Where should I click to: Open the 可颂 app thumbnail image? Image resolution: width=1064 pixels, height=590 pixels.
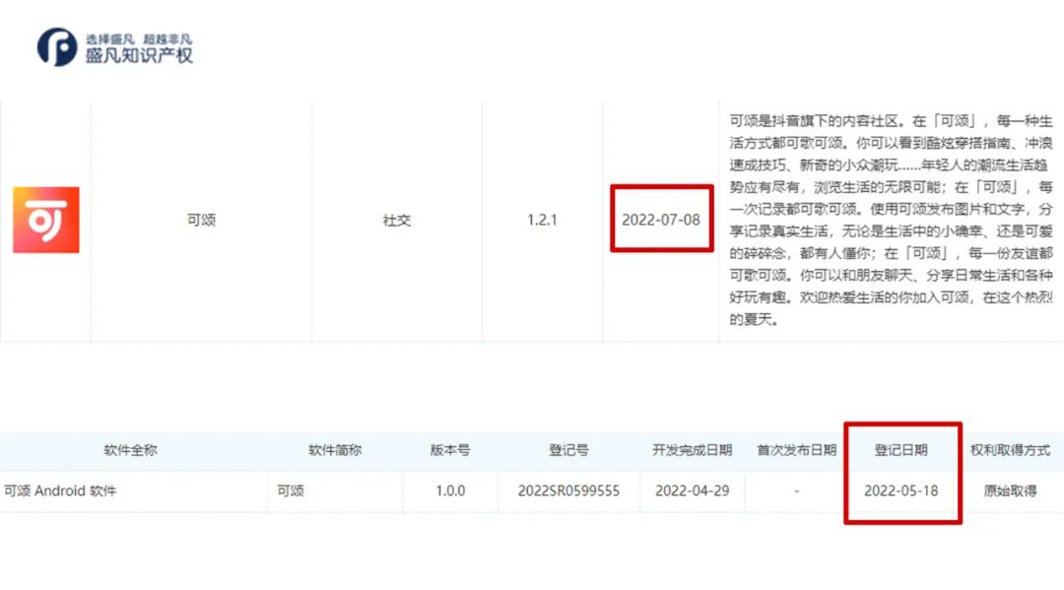click(45, 220)
